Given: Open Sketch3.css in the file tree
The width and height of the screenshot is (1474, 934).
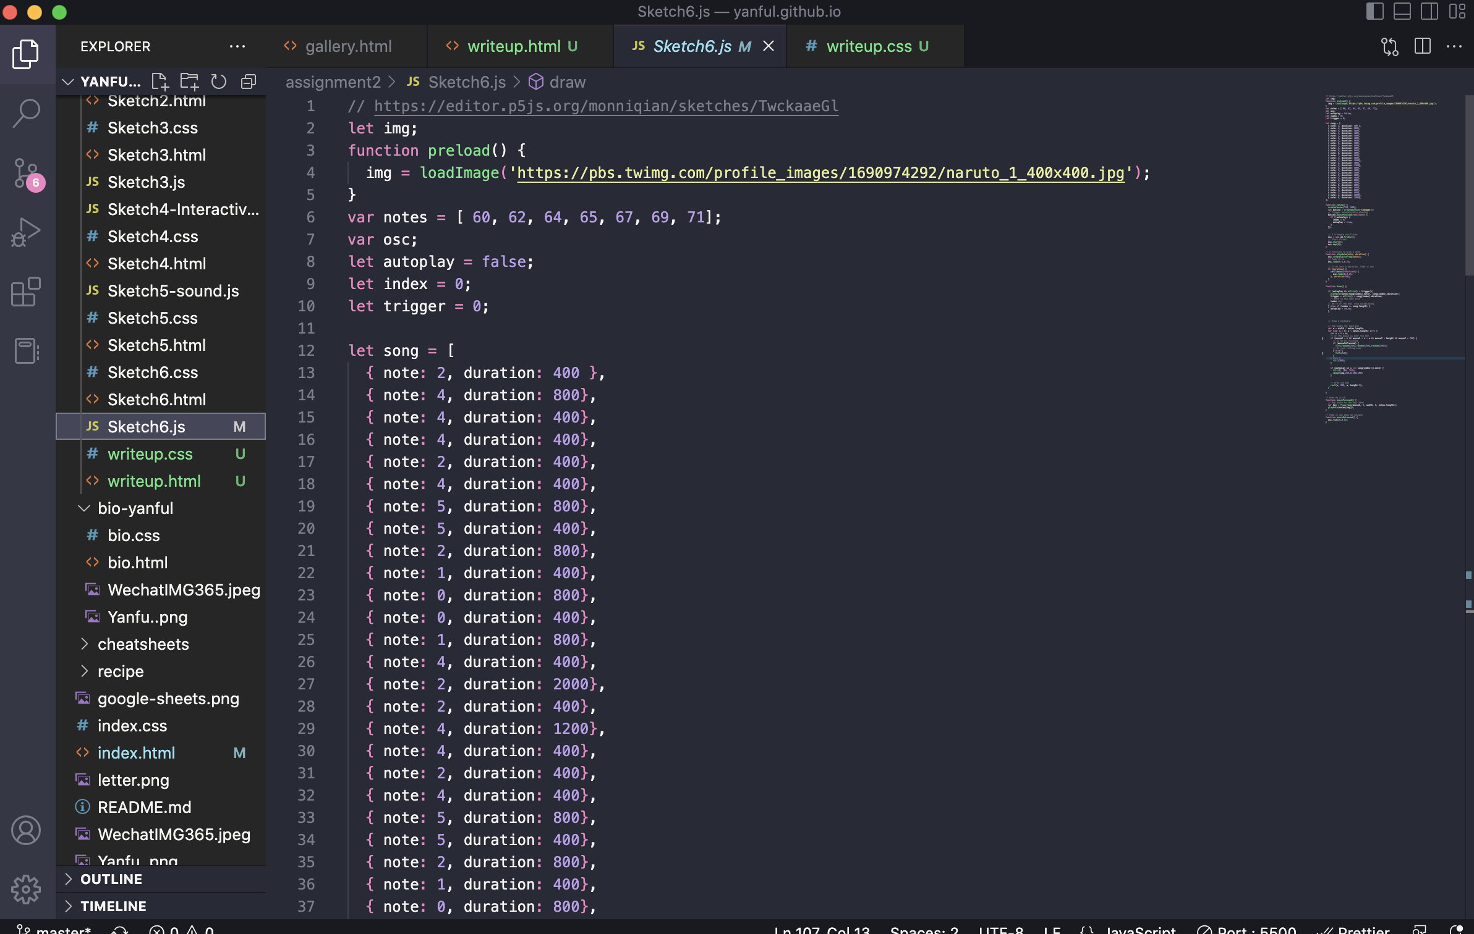Looking at the screenshot, I should pos(161,128).
